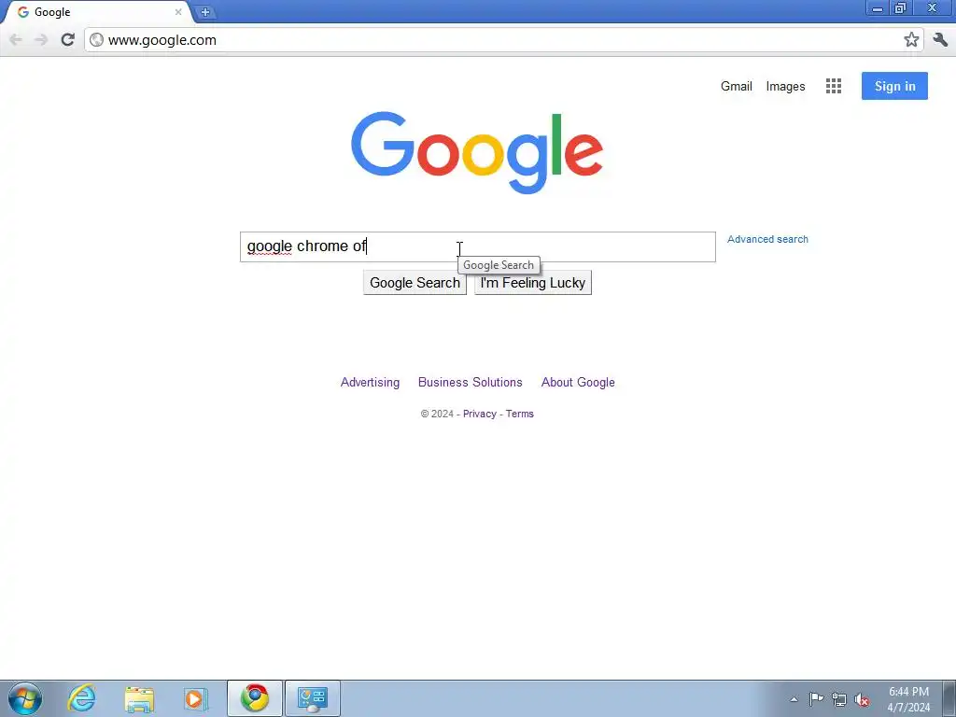956x717 pixels.
Task: Open Advanced search
Action: coord(767,240)
